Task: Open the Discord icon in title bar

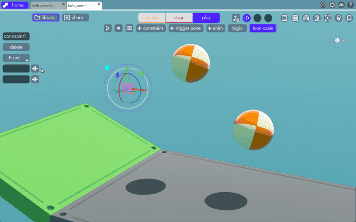Action: [x=341, y=5]
